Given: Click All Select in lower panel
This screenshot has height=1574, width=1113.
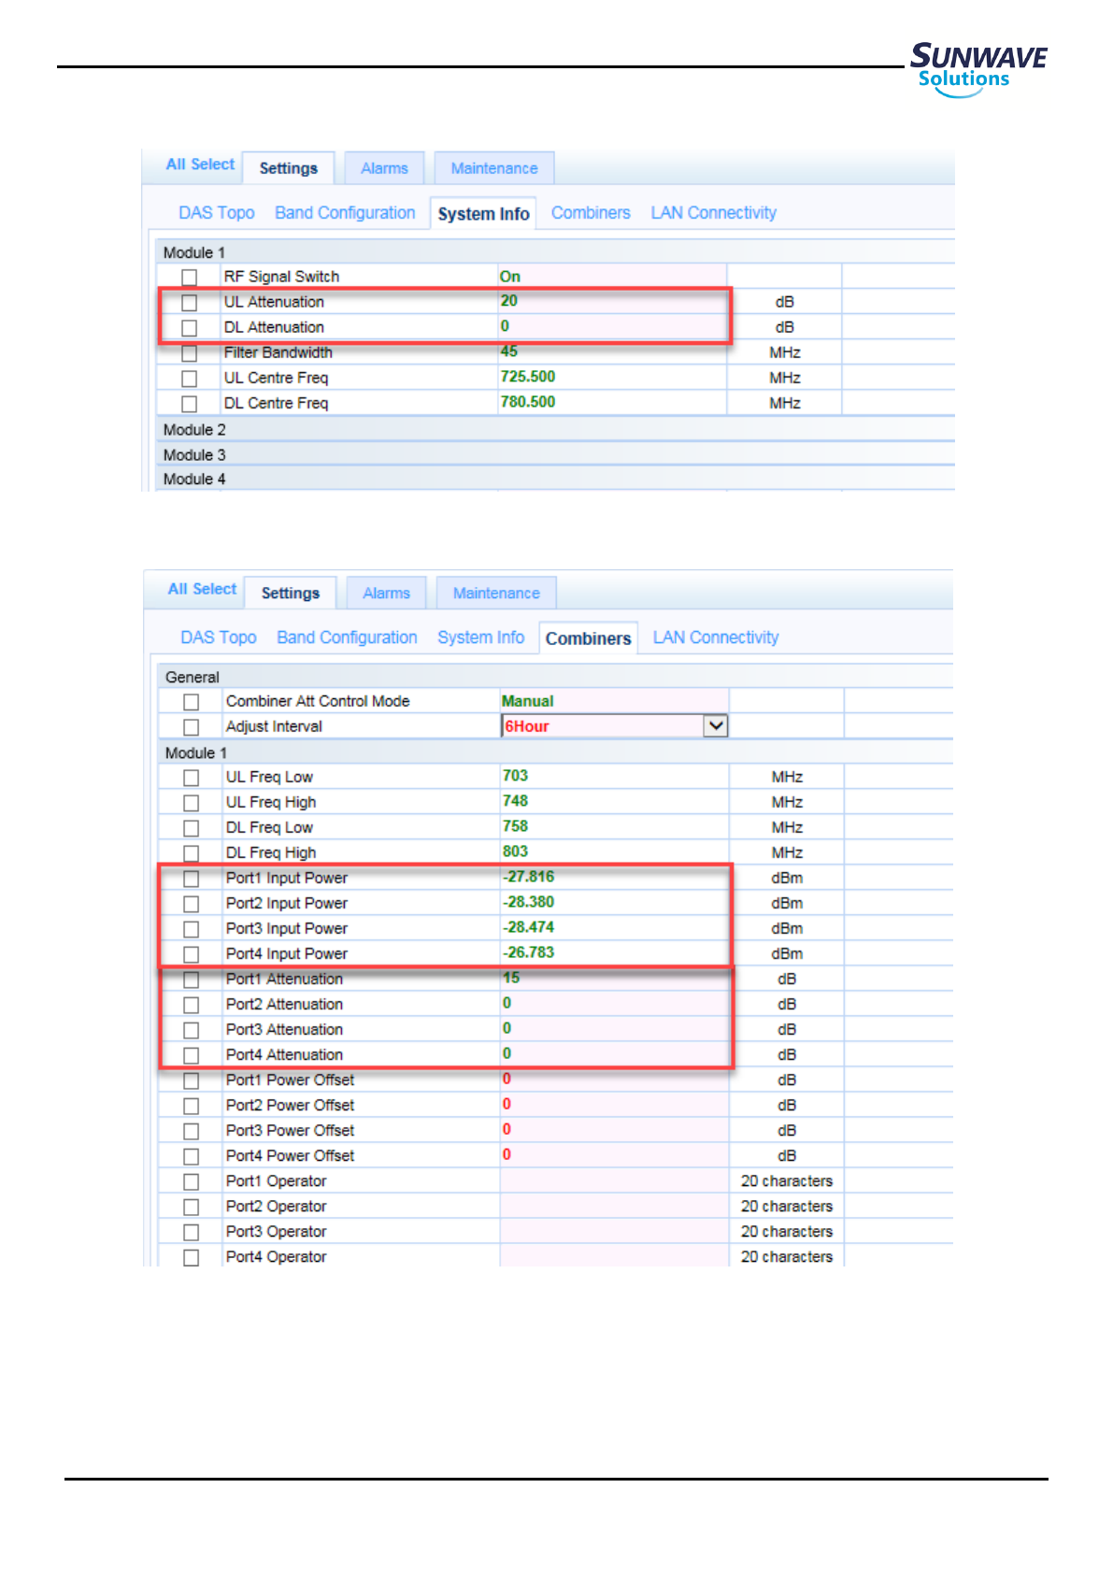Looking at the screenshot, I should point(202,589).
